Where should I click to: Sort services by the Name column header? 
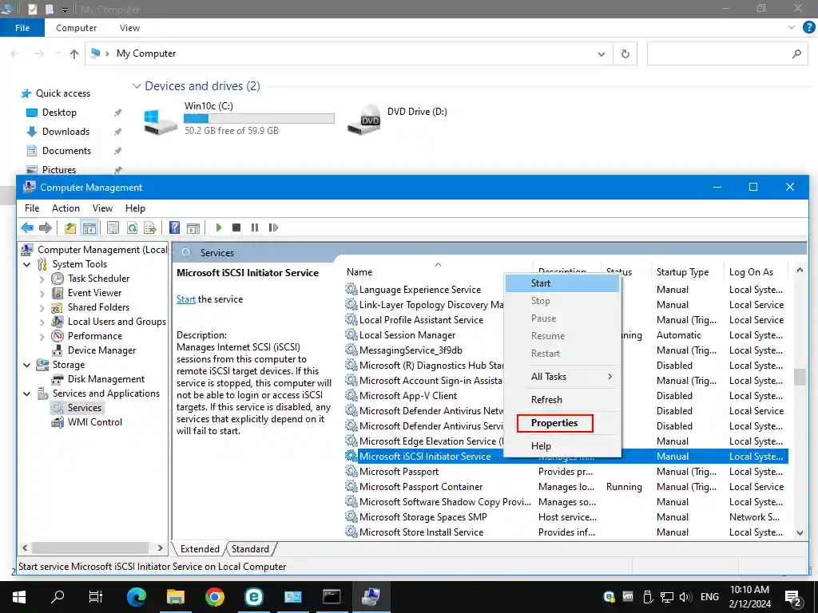439,271
